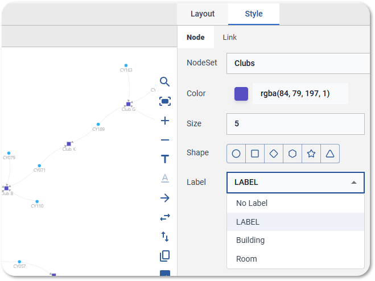Switch to the Link sub-tab
This screenshot has width=375, height=281.
[x=229, y=38]
